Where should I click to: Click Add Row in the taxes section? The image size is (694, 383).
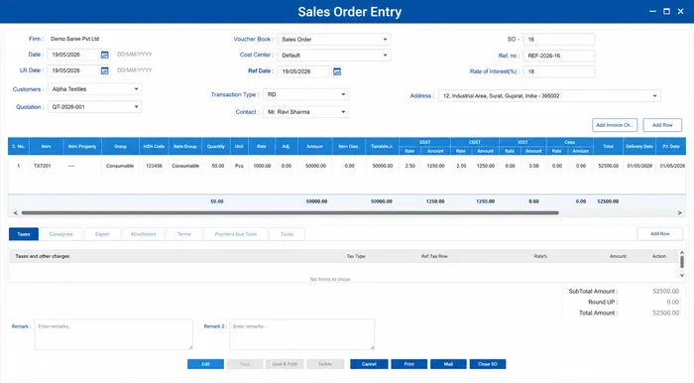tap(659, 234)
